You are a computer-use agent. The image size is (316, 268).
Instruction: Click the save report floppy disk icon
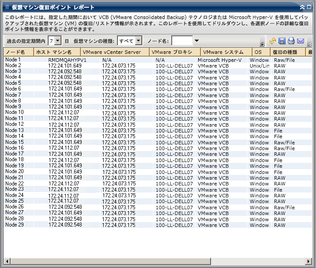click(x=282, y=41)
